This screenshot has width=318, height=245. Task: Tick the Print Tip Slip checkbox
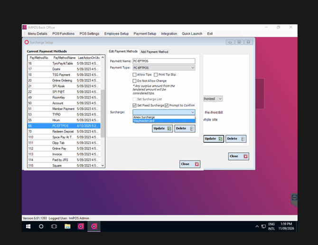point(156,75)
